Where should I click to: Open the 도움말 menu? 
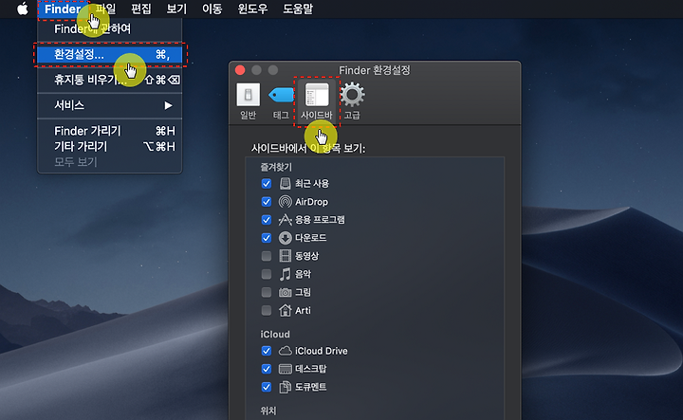click(x=298, y=9)
